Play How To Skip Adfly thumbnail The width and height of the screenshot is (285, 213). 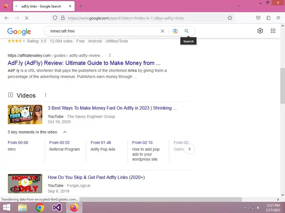pyautogui.click(x=25, y=184)
